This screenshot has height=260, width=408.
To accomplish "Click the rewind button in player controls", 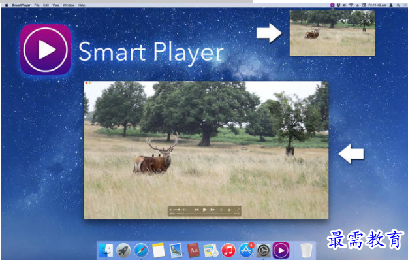I will [196, 210].
